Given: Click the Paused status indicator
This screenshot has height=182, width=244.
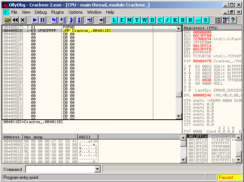Looking at the screenshot, I should tap(230, 177).
